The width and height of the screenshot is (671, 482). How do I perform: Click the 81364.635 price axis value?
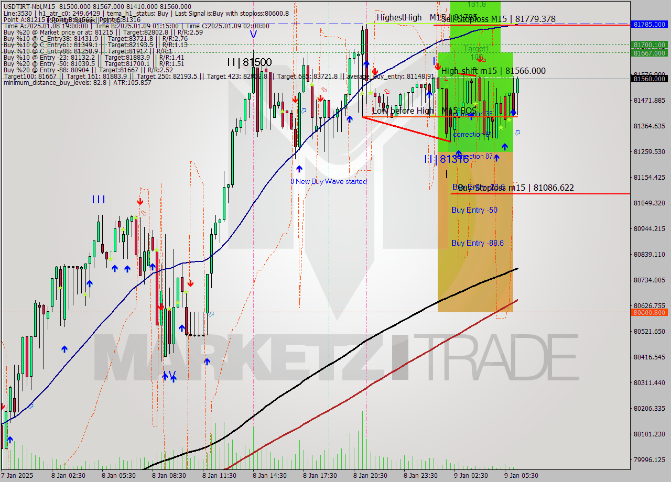650,126
